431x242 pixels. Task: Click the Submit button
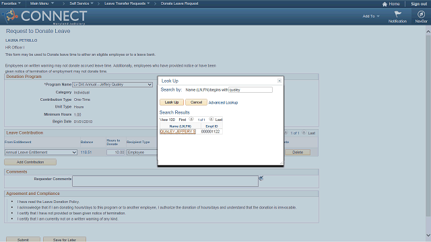click(23, 239)
